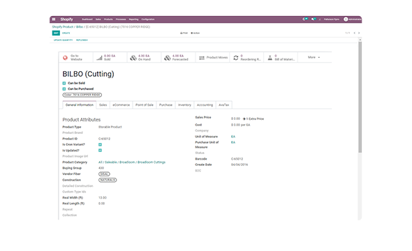This screenshot has width=412, height=251.
Task: Click the Administrator avatar icon
Action: coord(346,19)
